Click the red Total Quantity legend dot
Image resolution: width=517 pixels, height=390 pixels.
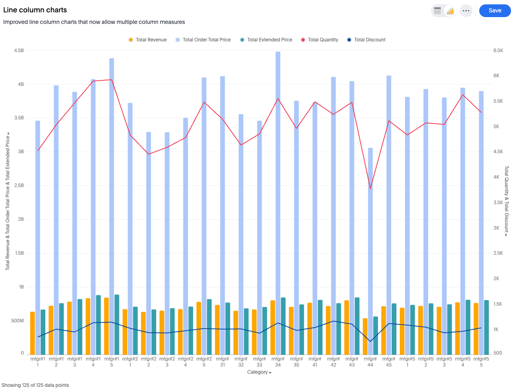(302, 40)
